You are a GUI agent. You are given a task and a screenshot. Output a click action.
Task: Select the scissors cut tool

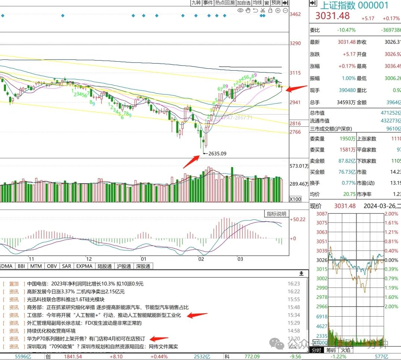[263, 10]
